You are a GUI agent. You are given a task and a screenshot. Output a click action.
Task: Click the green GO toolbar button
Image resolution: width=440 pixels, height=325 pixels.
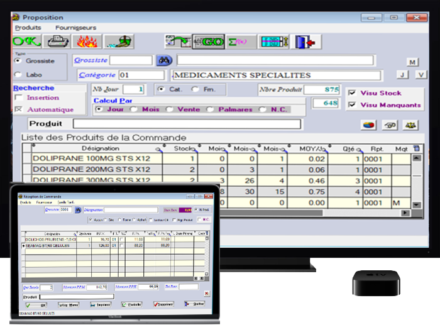pos(209,42)
